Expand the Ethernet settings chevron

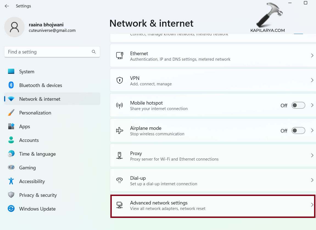(312, 55)
